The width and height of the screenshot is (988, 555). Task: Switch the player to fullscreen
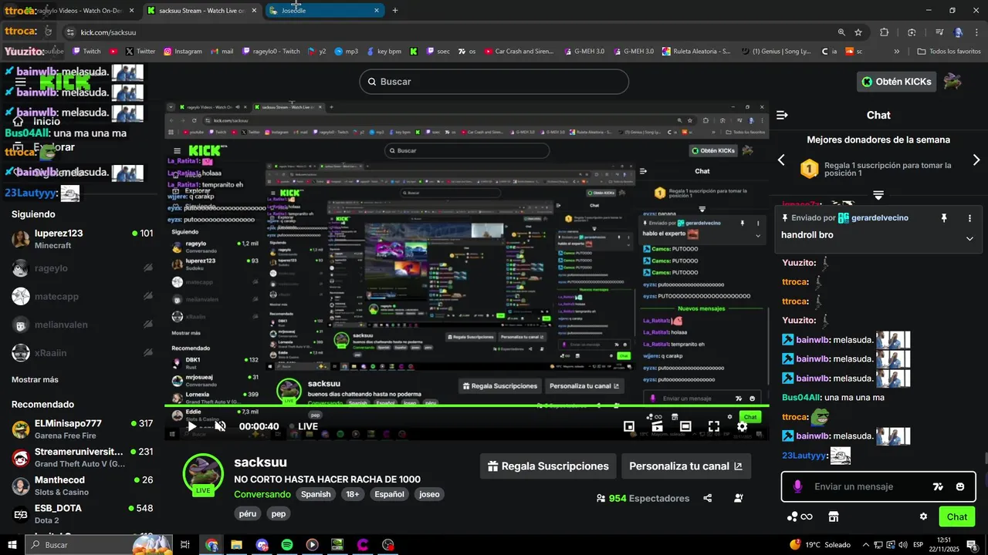tap(714, 426)
